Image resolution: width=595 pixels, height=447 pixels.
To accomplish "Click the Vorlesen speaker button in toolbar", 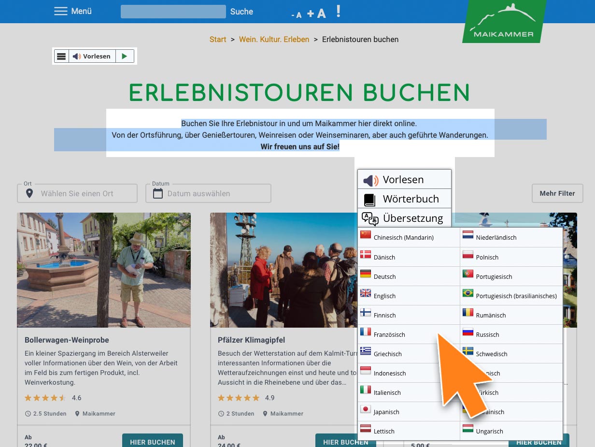I will point(92,56).
